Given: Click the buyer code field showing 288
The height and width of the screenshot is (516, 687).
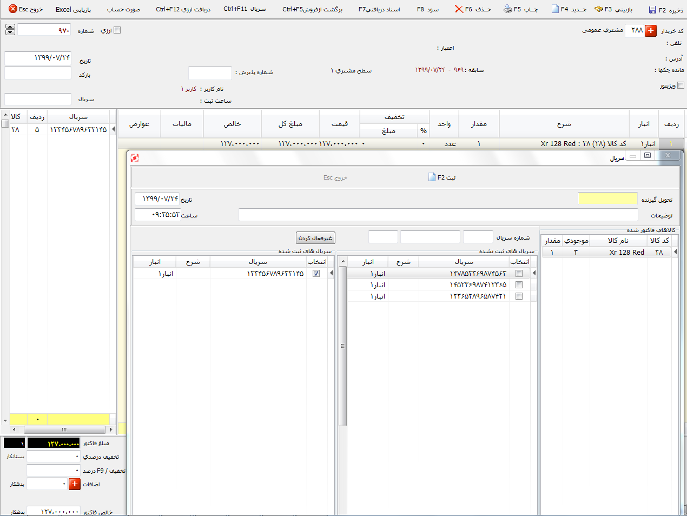Looking at the screenshot, I should [634, 30].
